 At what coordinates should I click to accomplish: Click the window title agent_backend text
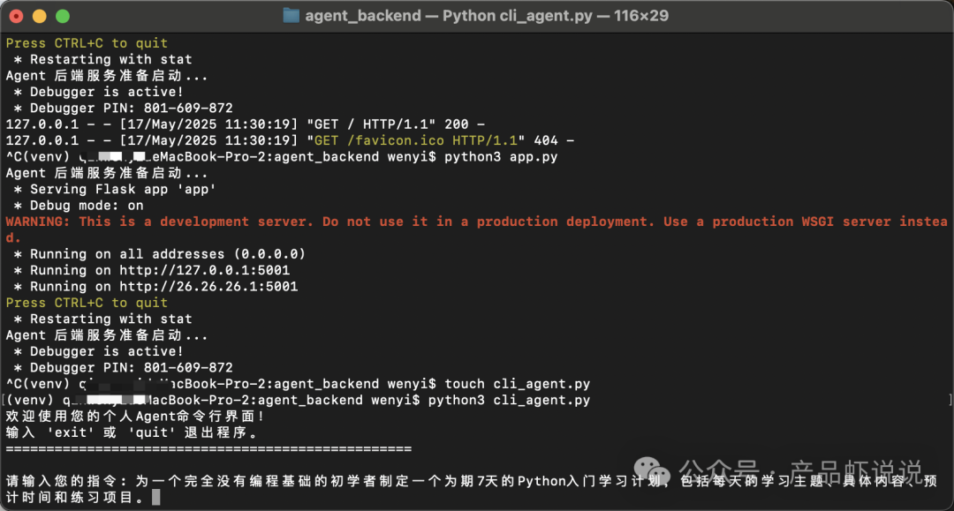point(363,16)
